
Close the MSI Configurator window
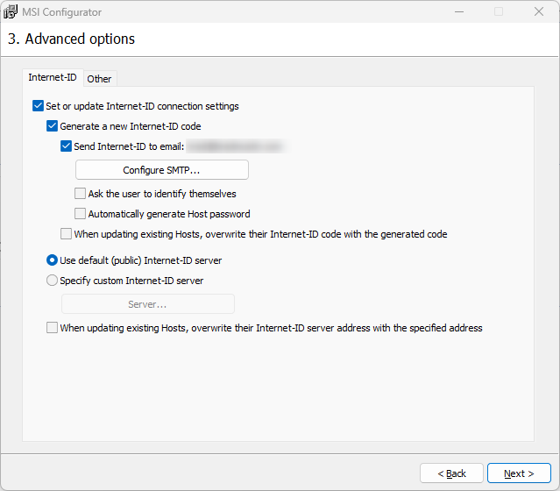pos(539,12)
